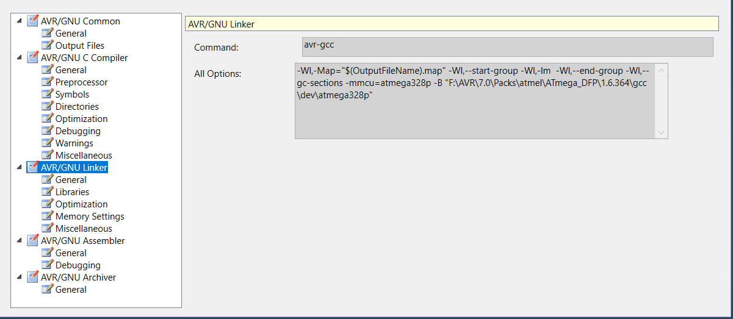Open the Directories settings
The image size is (733, 319).
(x=77, y=107)
